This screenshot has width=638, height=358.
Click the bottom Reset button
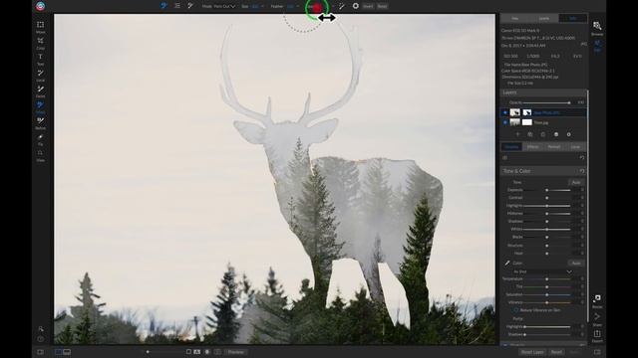click(x=556, y=352)
